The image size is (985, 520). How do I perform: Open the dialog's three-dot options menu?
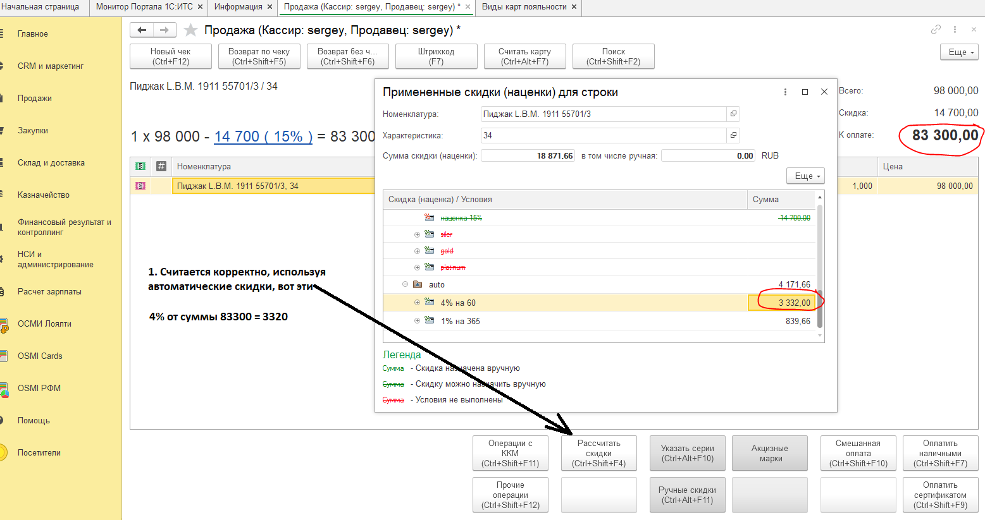(x=785, y=92)
